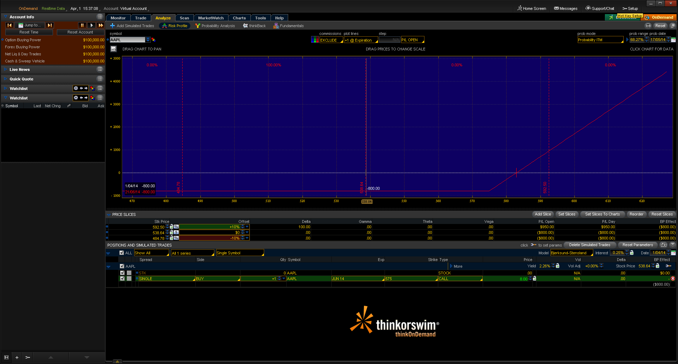This screenshot has height=364, width=678.
Task: Open Setup menu
Action: [x=630, y=8]
